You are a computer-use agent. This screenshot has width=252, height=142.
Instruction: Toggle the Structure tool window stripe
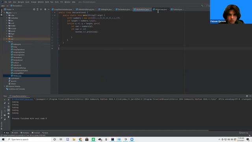[2, 114]
